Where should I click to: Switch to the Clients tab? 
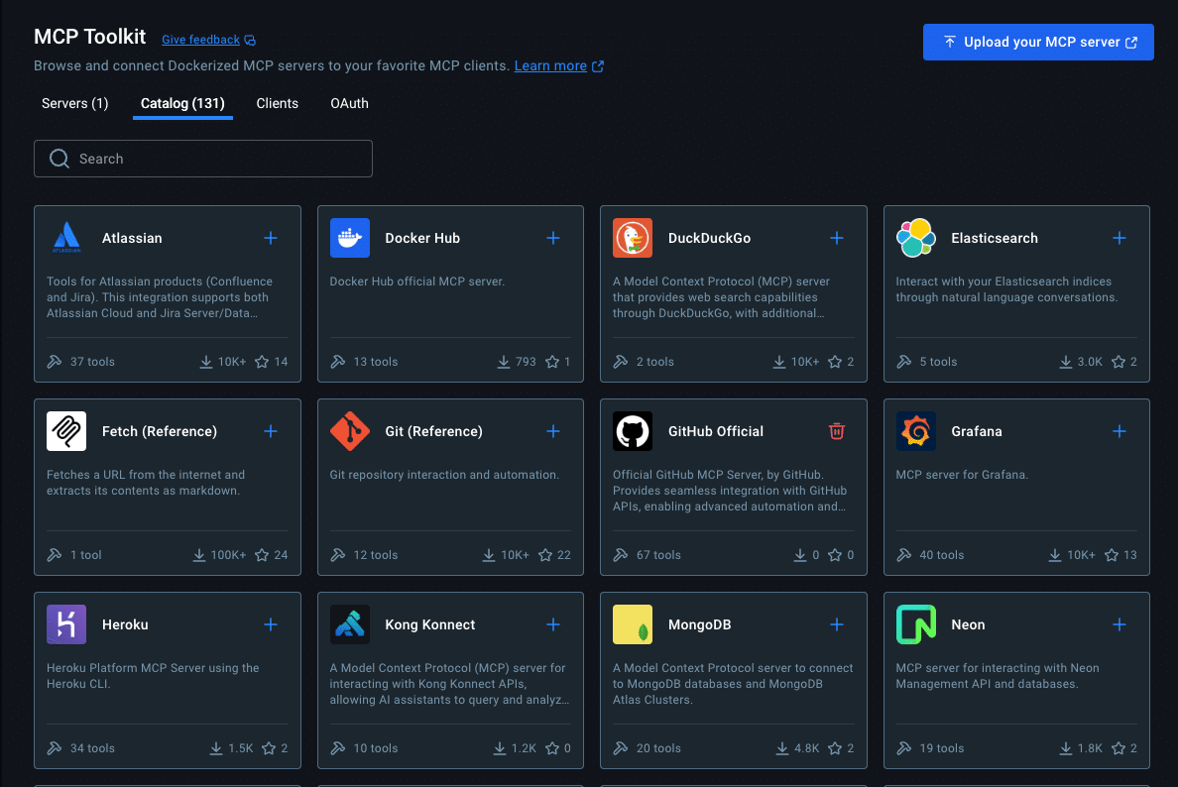pyautogui.click(x=277, y=103)
